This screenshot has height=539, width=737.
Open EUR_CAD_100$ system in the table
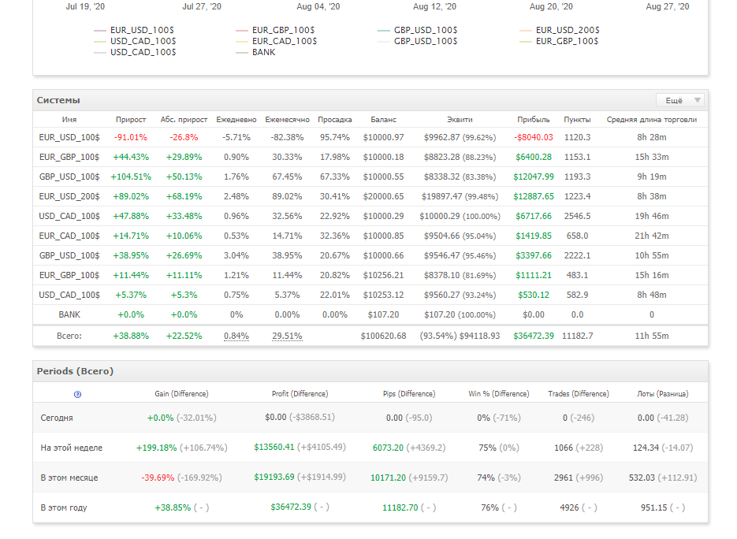(69, 236)
